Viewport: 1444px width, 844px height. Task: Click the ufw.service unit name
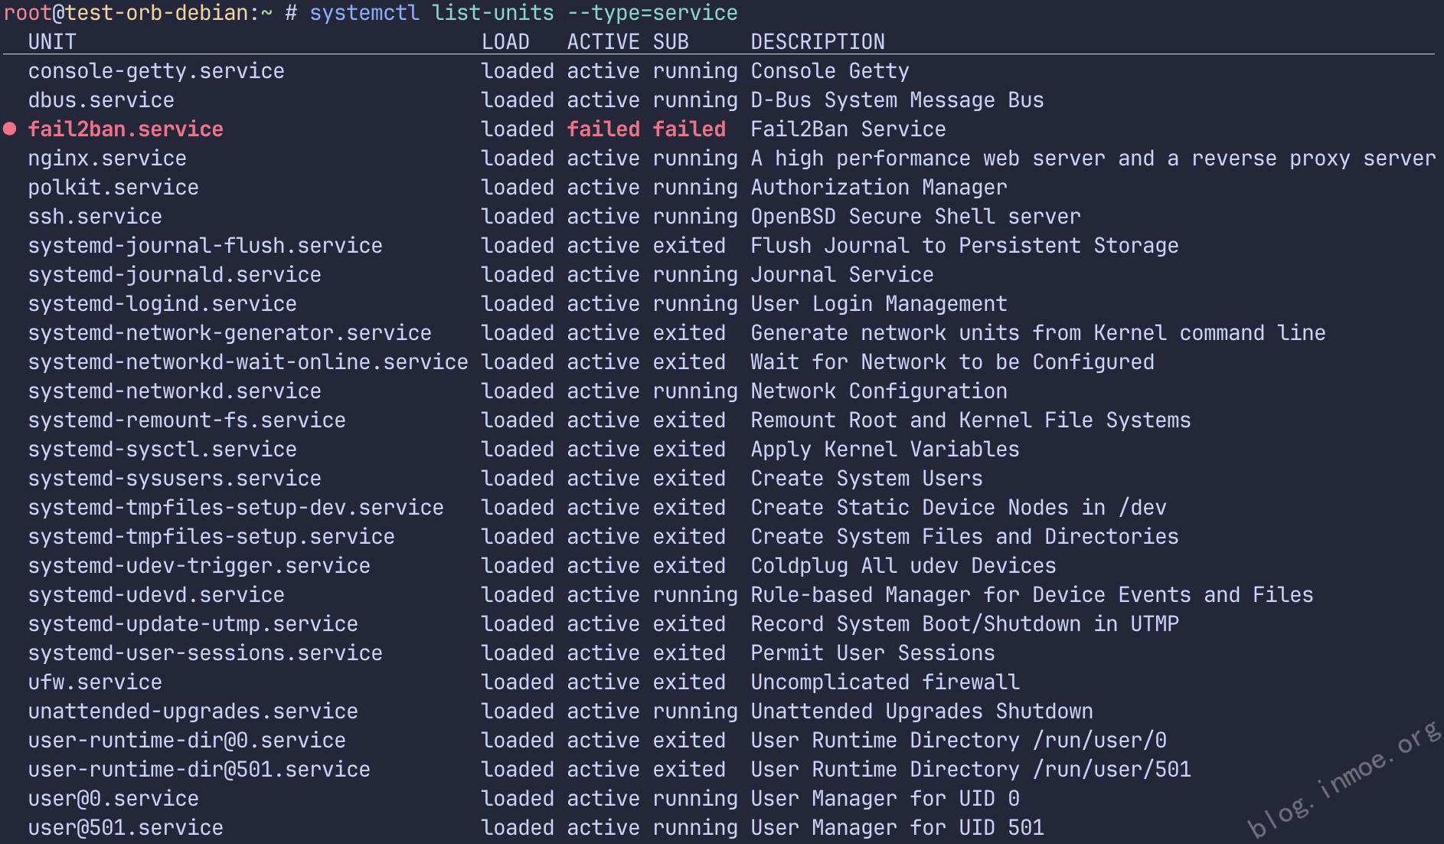95,682
